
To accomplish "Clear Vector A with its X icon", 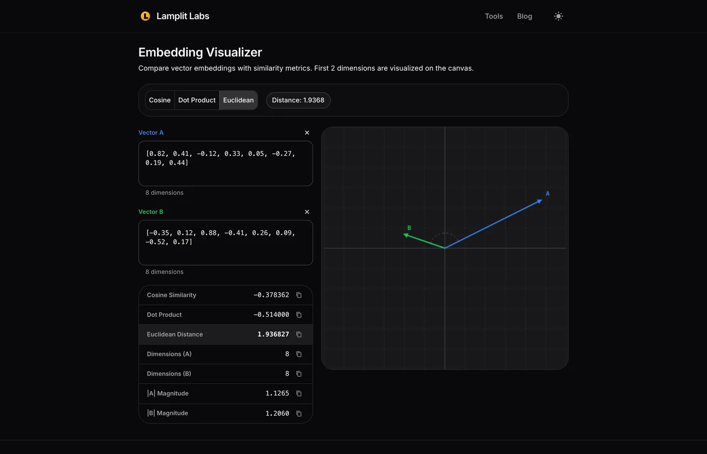I will 307,133.
